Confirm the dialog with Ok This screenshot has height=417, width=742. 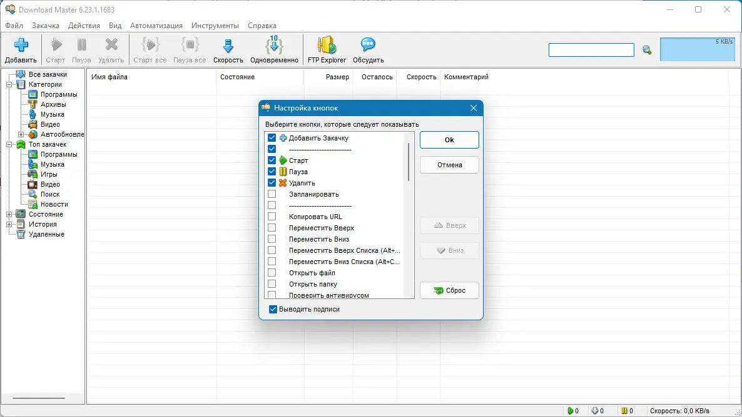tap(449, 140)
